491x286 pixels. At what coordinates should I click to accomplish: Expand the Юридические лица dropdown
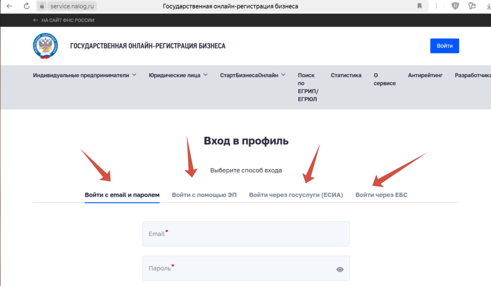[x=178, y=75]
